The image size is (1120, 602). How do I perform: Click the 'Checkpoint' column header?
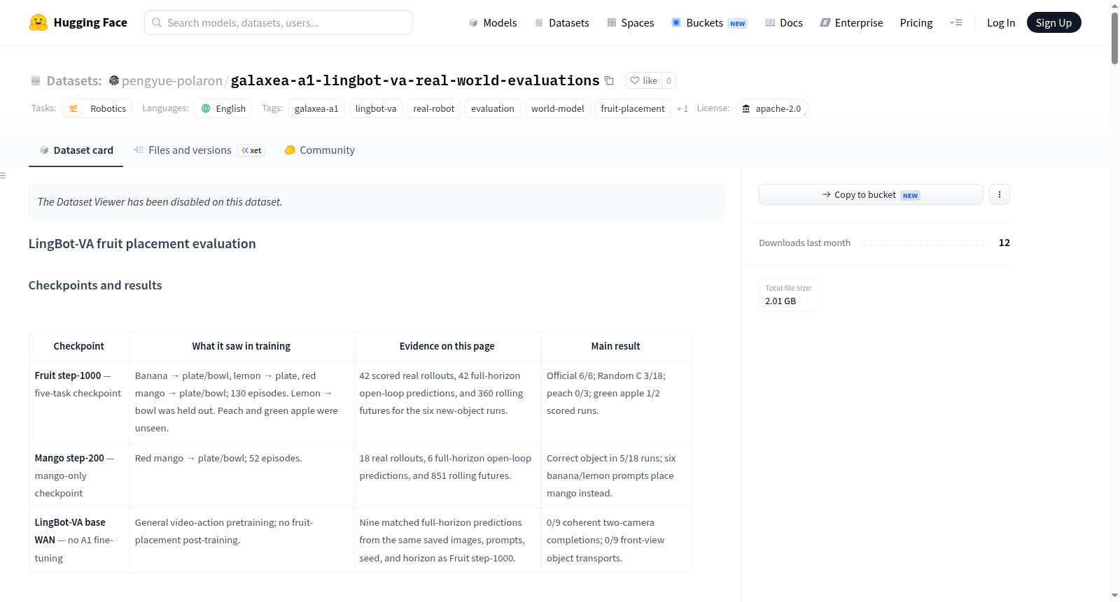pyautogui.click(x=79, y=346)
